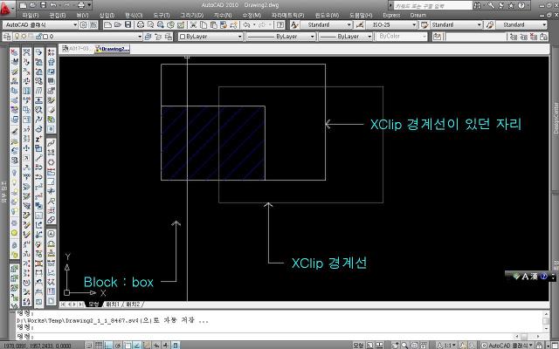The height and width of the screenshot is (349, 559).
Task: Switch to the Drawing2 document tab
Action: pos(113,49)
